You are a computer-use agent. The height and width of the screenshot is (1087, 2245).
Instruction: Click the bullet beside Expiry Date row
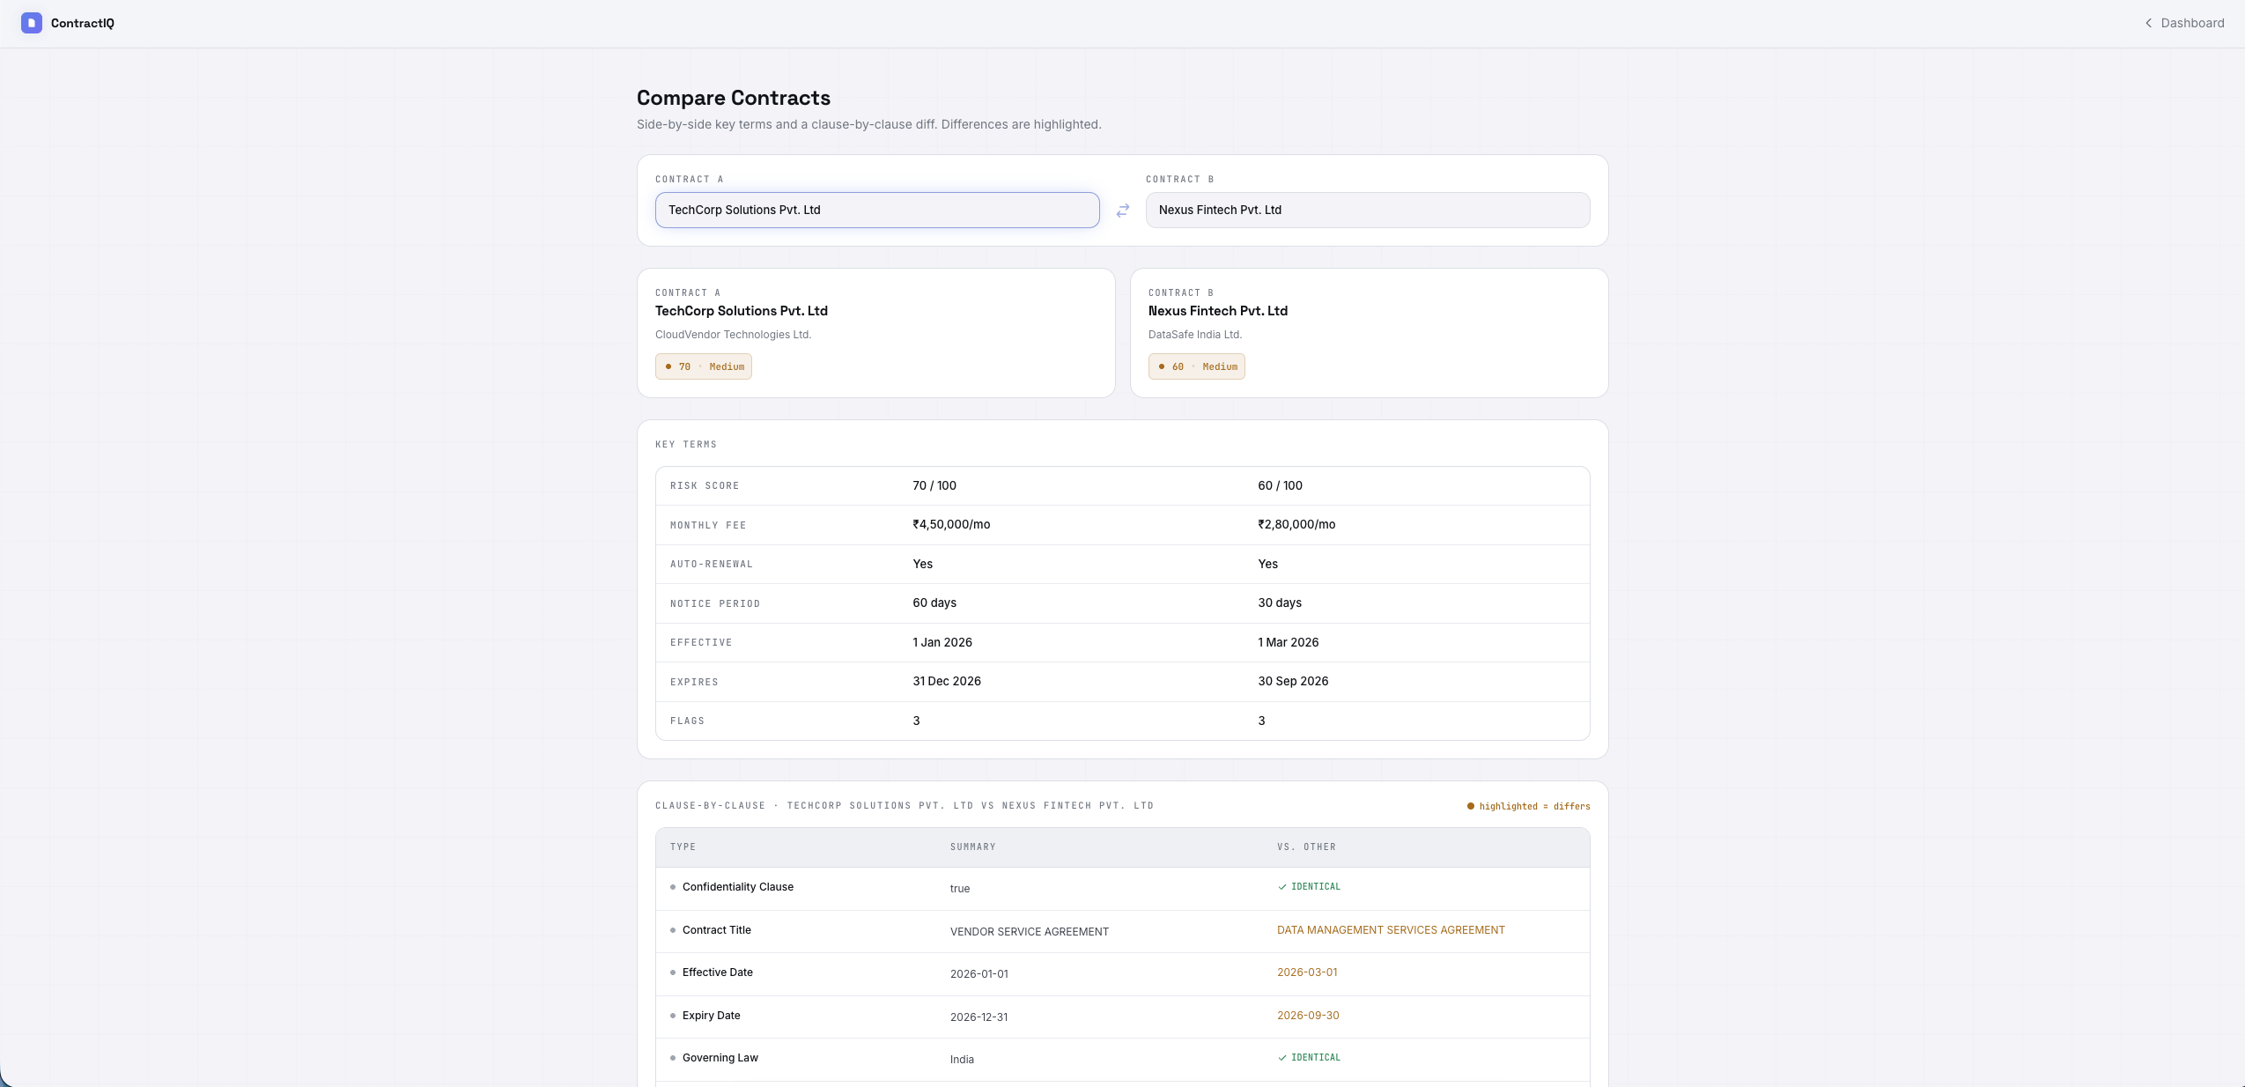(673, 1016)
